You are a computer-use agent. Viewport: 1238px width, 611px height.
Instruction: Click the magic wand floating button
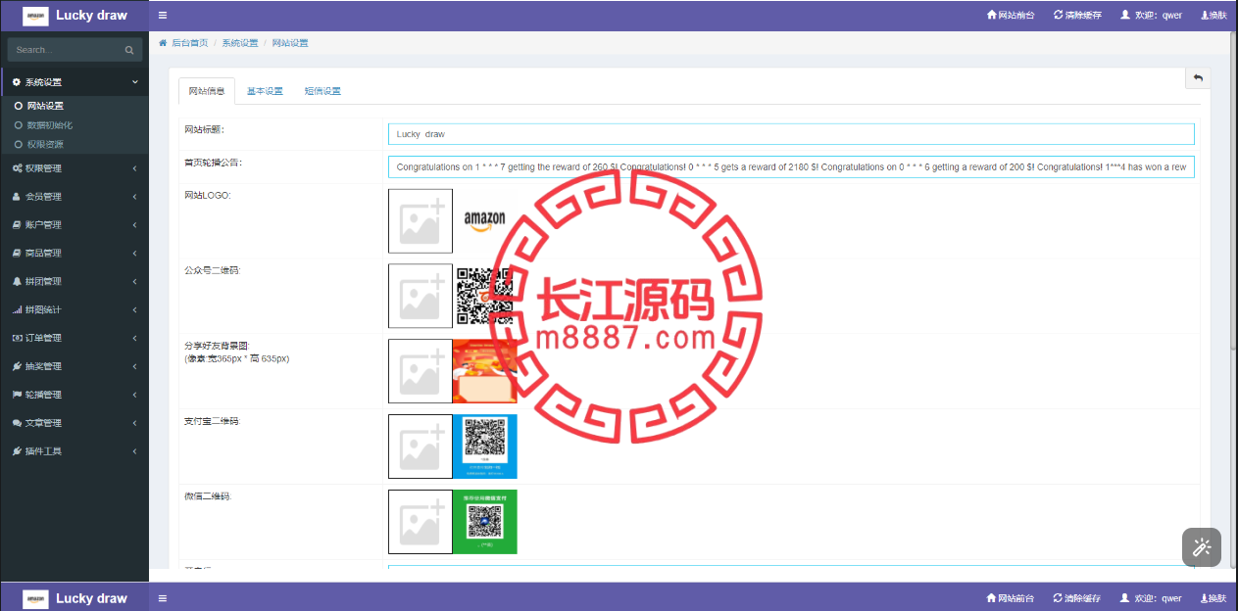1201,547
